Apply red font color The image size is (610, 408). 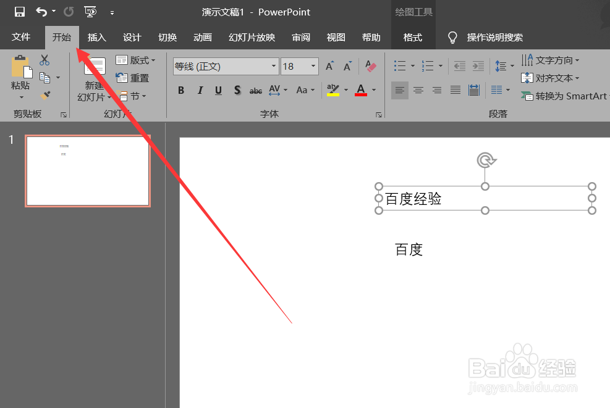click(x=361, y=90)
